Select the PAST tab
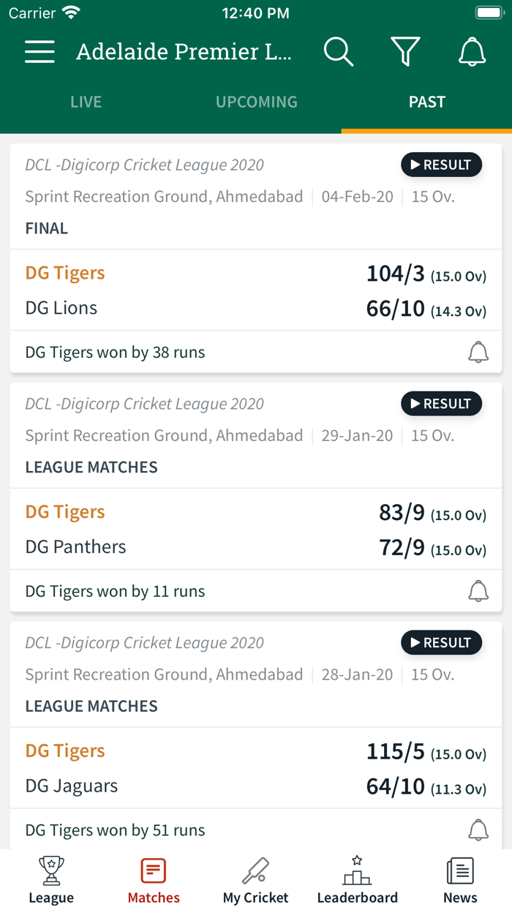The height and width of the screenshot is (910, 512). 426,102
